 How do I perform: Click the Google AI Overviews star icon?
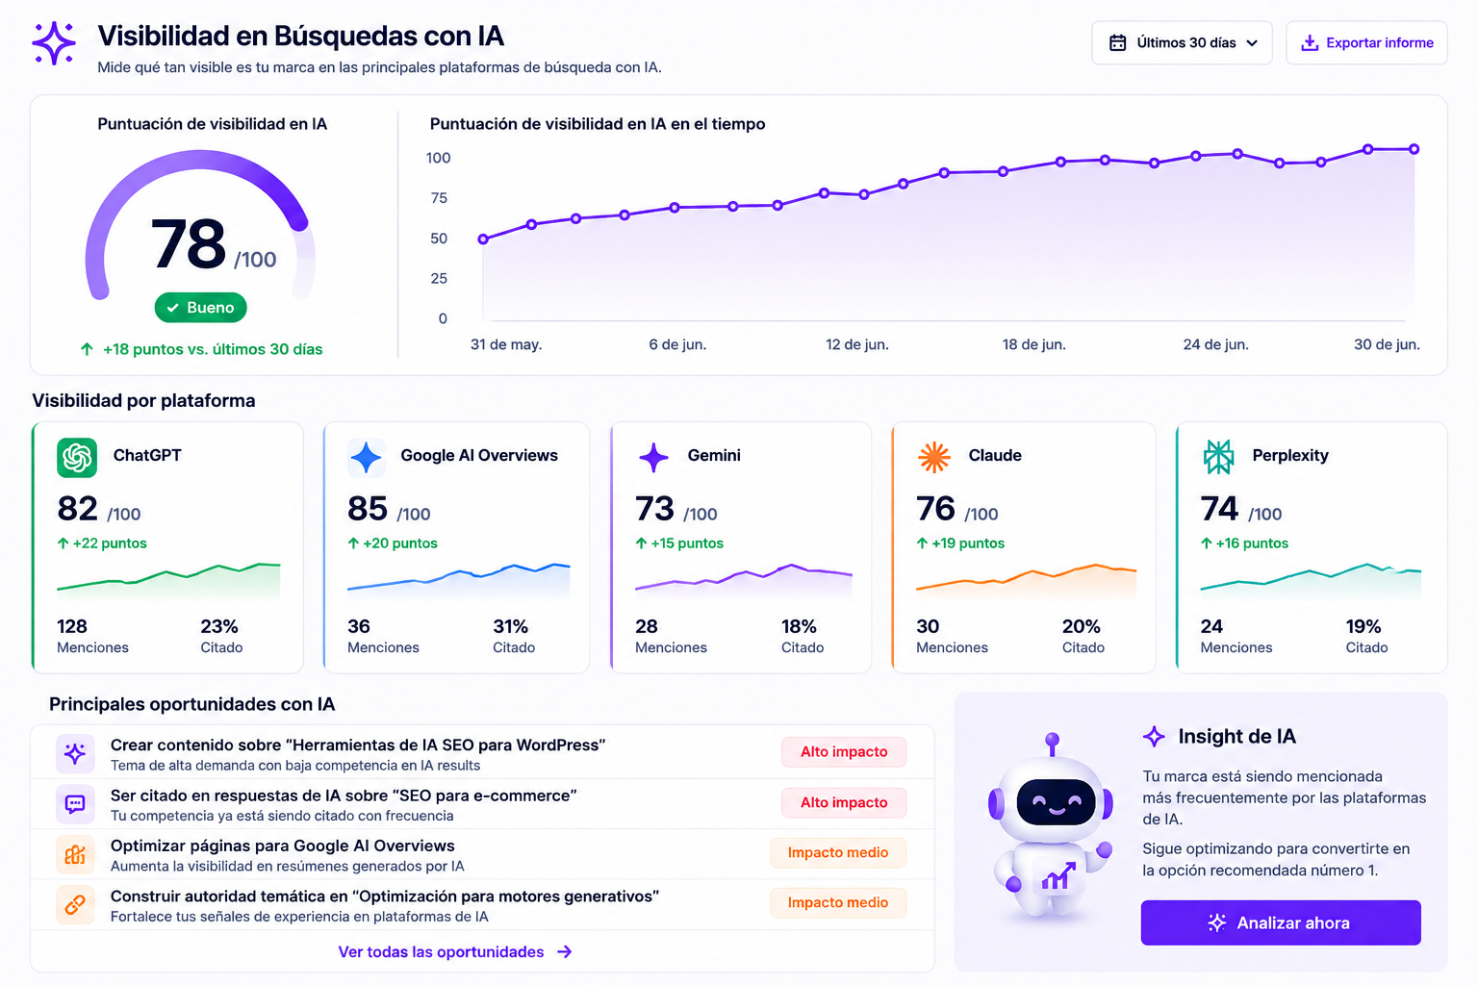tap(367, 457)
